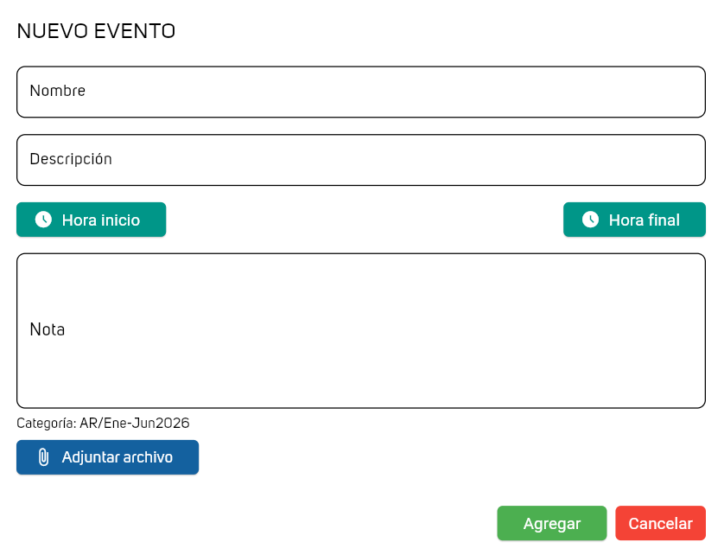The width and height of the screenshot is (724, 555).
Task: Select the Hora final label text
Action: pyautogui.click(x=644, y=220)
